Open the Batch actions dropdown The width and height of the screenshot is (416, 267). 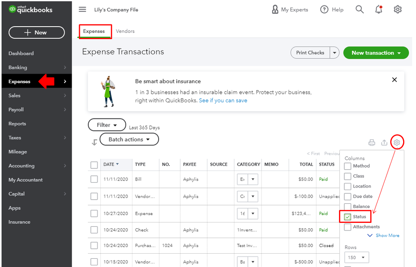129,139
